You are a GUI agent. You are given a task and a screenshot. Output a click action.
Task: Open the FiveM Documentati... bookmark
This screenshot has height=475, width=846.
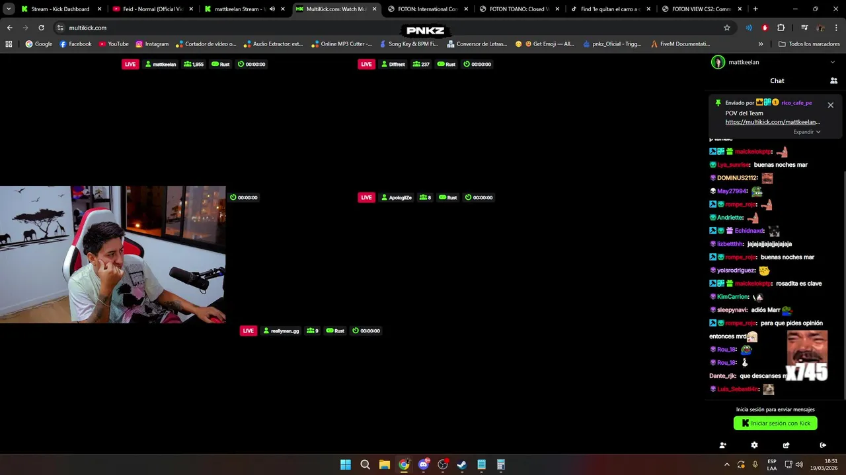tap(681, 44)
